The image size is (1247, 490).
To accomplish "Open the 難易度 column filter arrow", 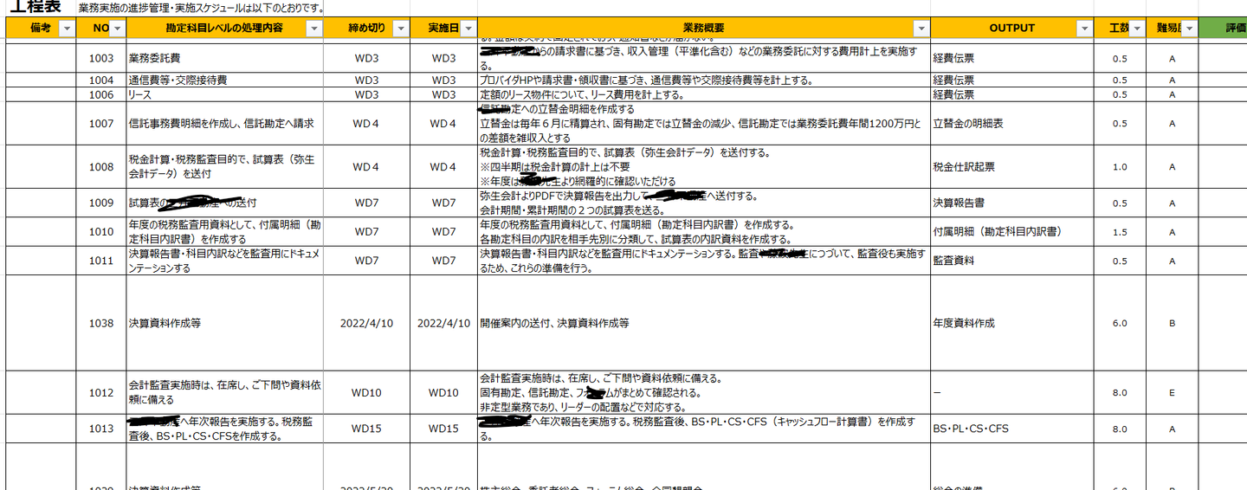I will pyautogui.click(x=1189, y=29).
